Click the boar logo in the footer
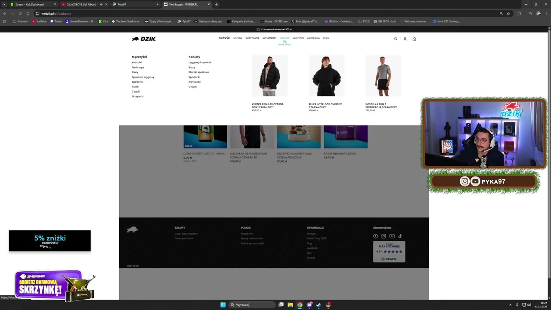This screenshot has width=551, height=310. coord(132,229)
